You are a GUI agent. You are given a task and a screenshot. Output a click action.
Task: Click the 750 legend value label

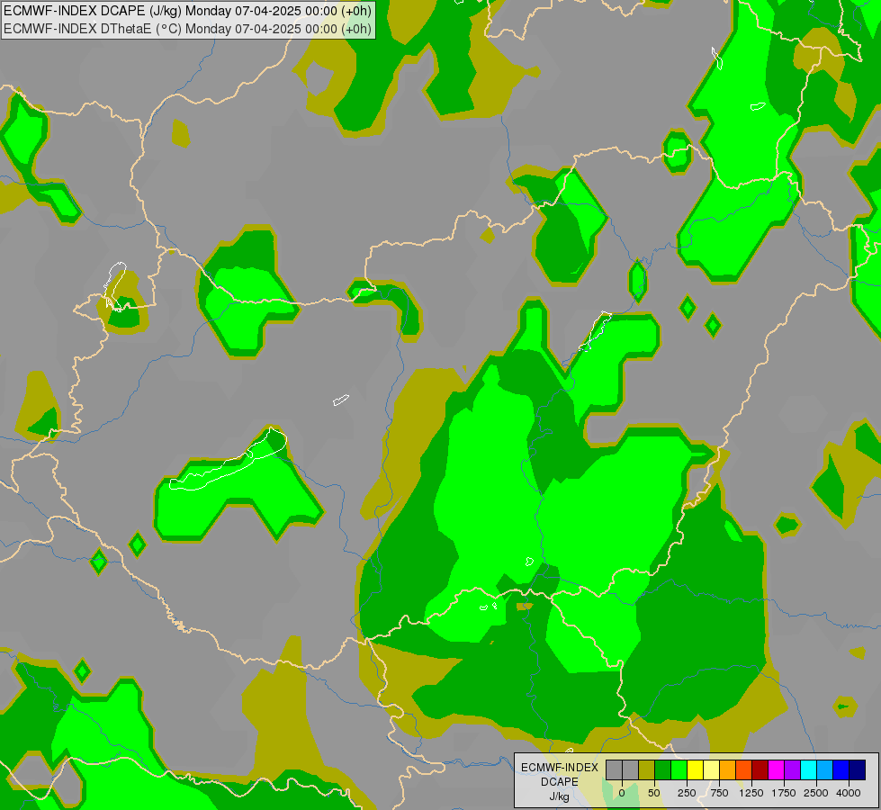pos(719,793)
